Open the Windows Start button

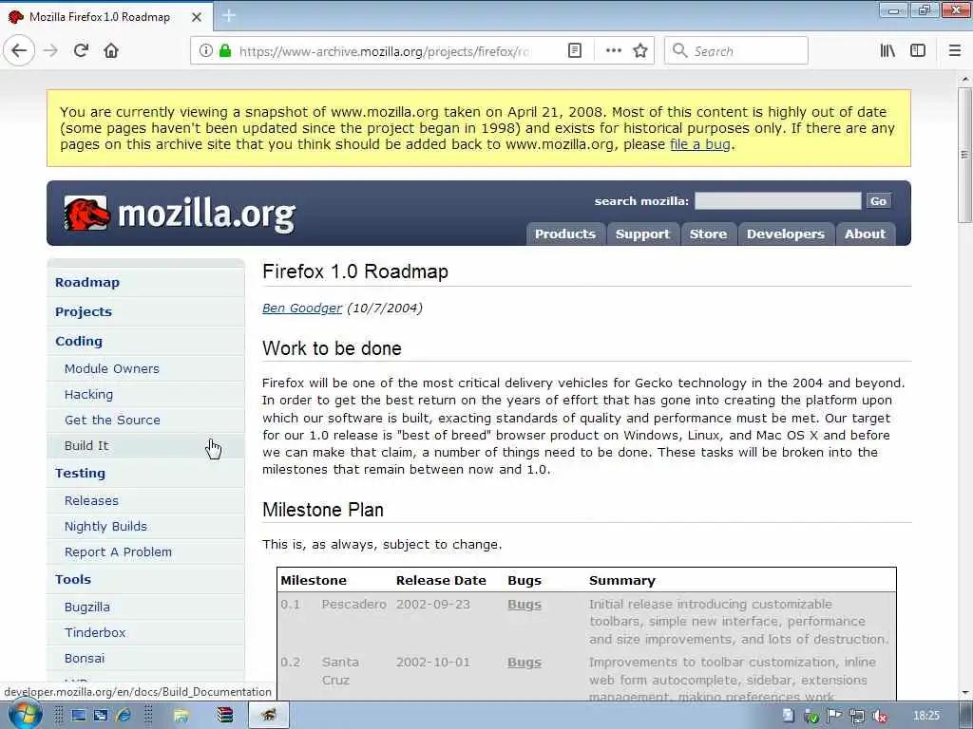(25, 715)
